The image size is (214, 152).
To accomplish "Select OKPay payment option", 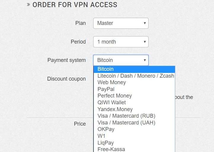I will tap(134, 129).
